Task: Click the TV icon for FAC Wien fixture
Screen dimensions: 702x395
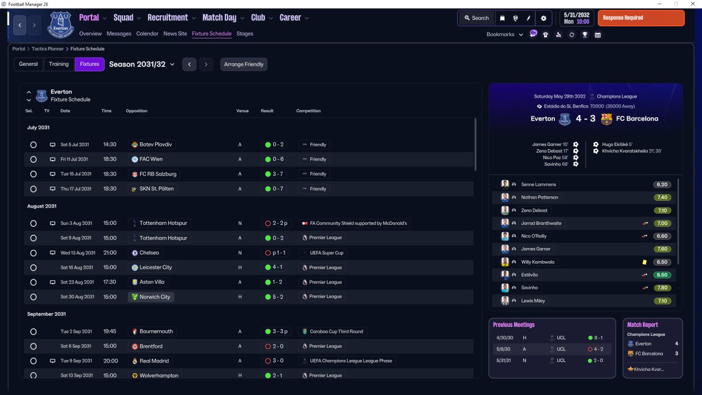Action: tap(53, 159)
